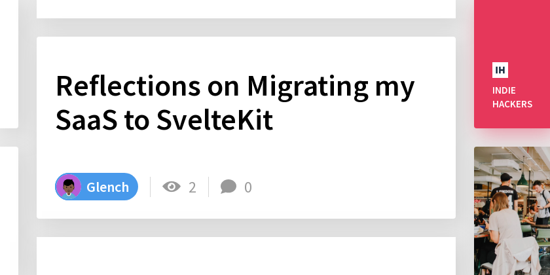Click the comment count number 0
This screenshot has height=275, width=550.
click(x=248, y=187)
